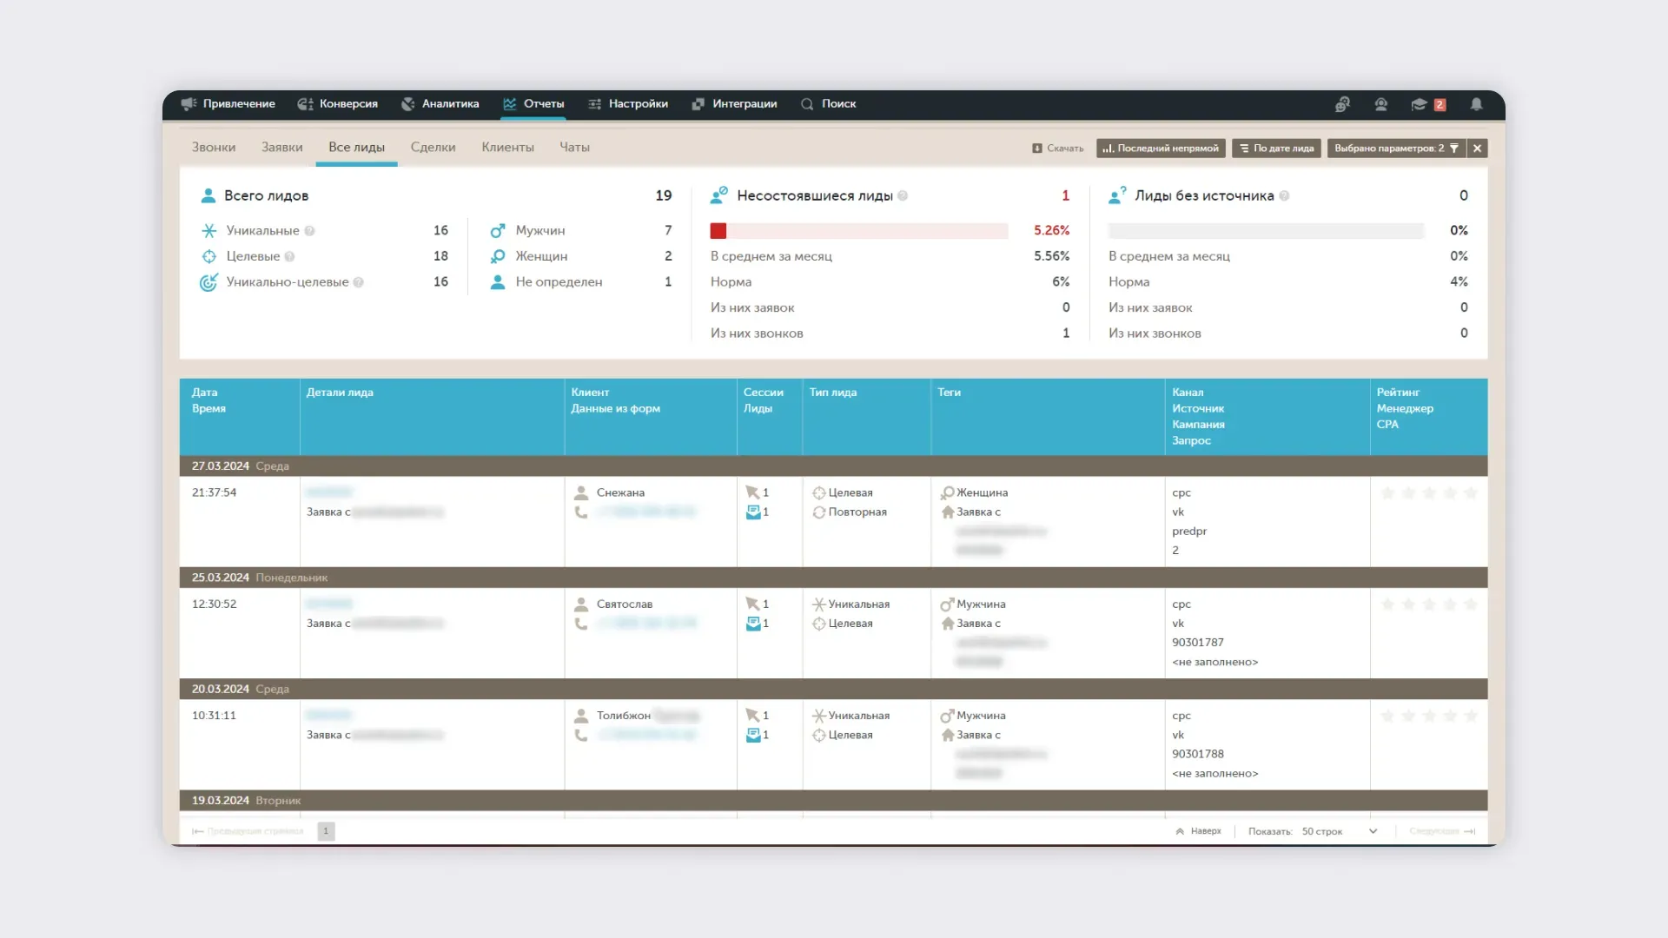This screenshot has height=938, width=1668.
Task: Open the chat feedback icon in top bar
Action: point(1342,104)
